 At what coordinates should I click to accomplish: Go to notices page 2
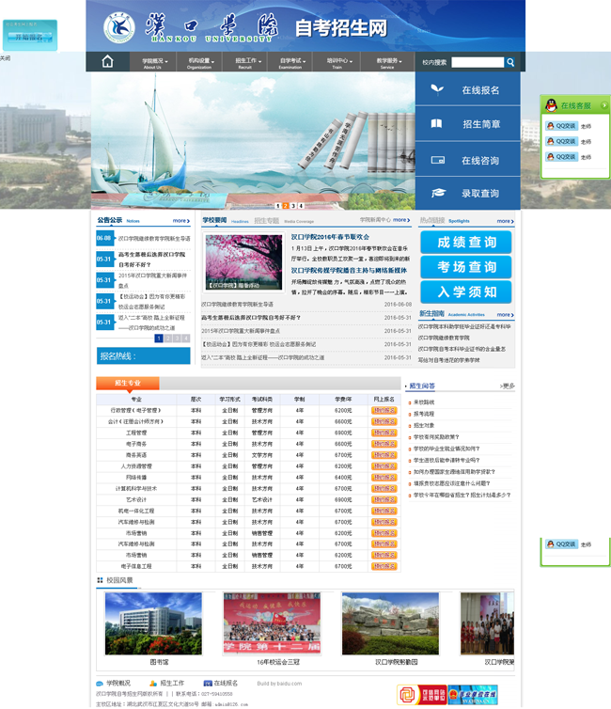click(168, 339)
